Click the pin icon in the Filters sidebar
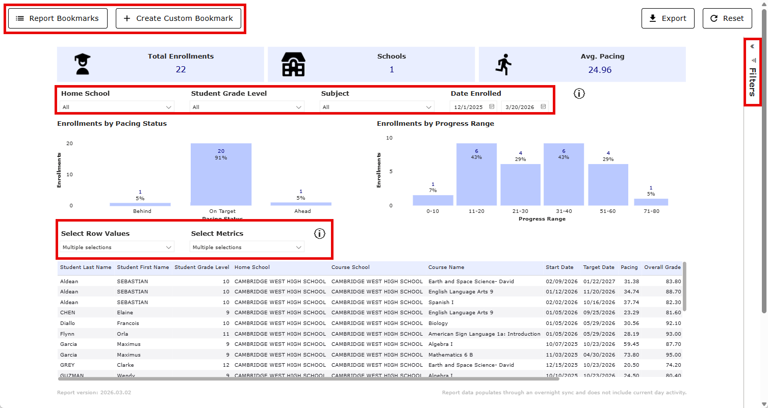 [x=753, y=60]
